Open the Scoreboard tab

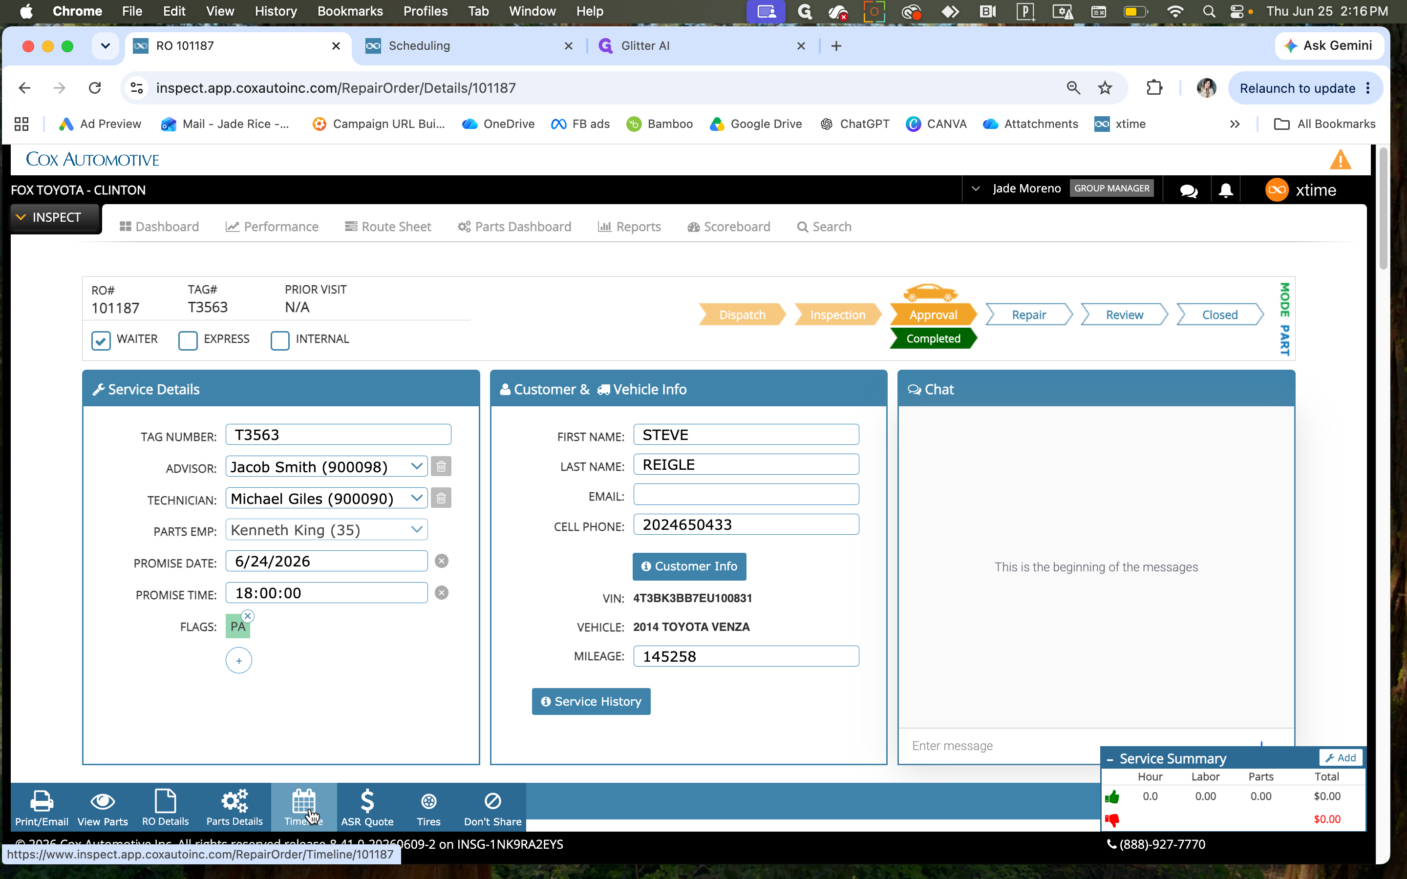click(x=729, y=227)
